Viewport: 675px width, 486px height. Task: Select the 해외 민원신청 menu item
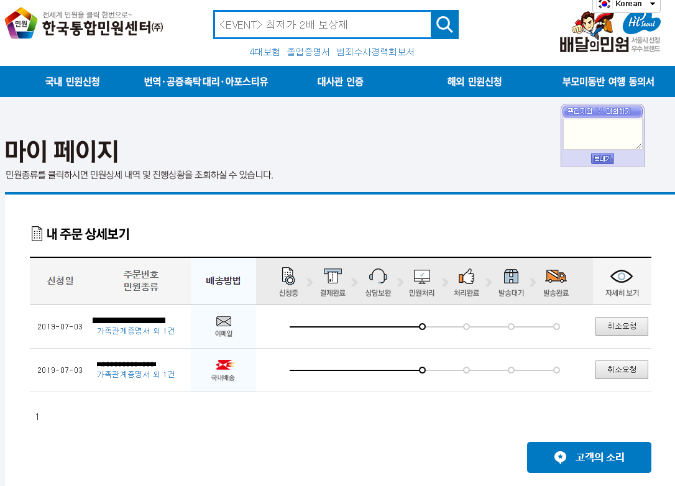(x=474, y=81)
